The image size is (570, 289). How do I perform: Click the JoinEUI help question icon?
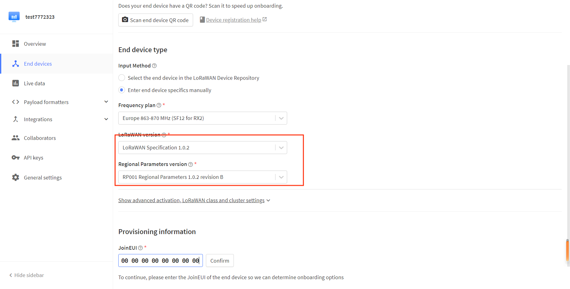(140, 248)
